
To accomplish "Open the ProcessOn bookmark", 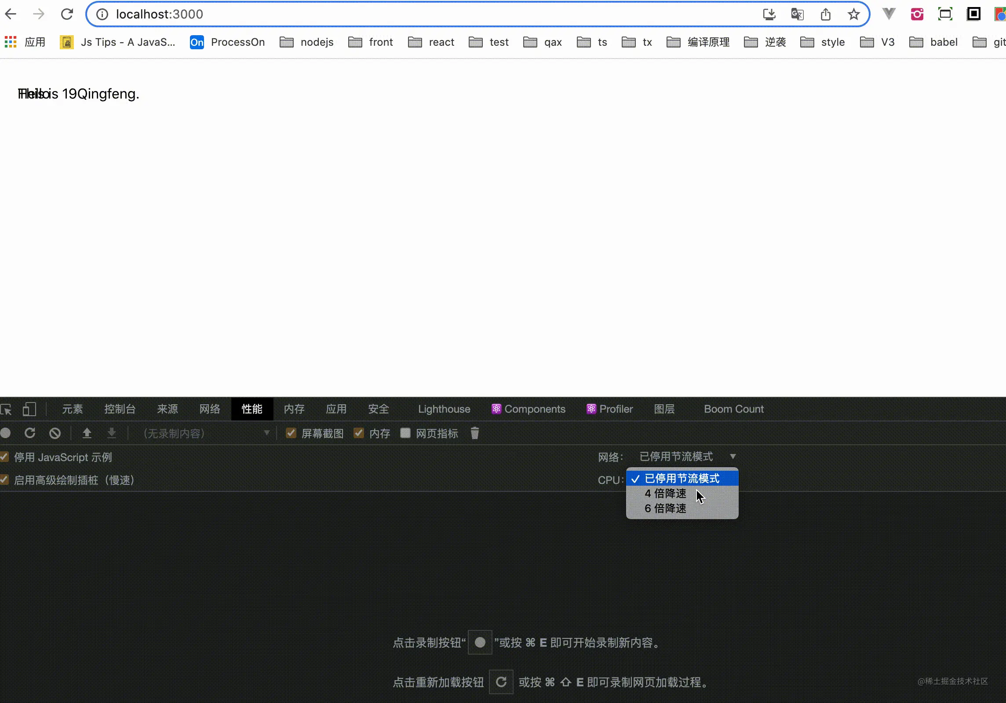I will coord(227,42).
